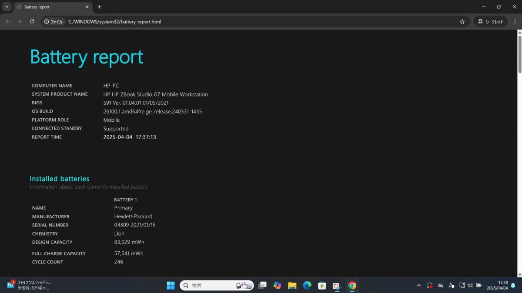Select the computer name value 'HP-PC'
Image resolution: width=522 pixels, height=293 pixels.
pyautogui.click(x=111, y=86)
